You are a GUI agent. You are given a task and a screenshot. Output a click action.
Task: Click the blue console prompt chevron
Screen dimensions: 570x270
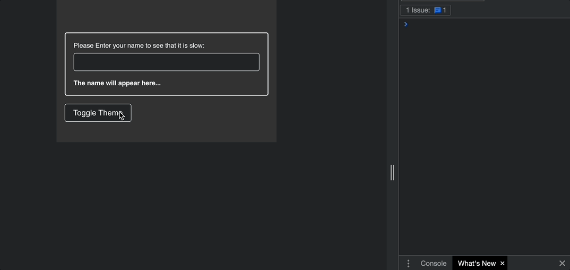[406, 24]
